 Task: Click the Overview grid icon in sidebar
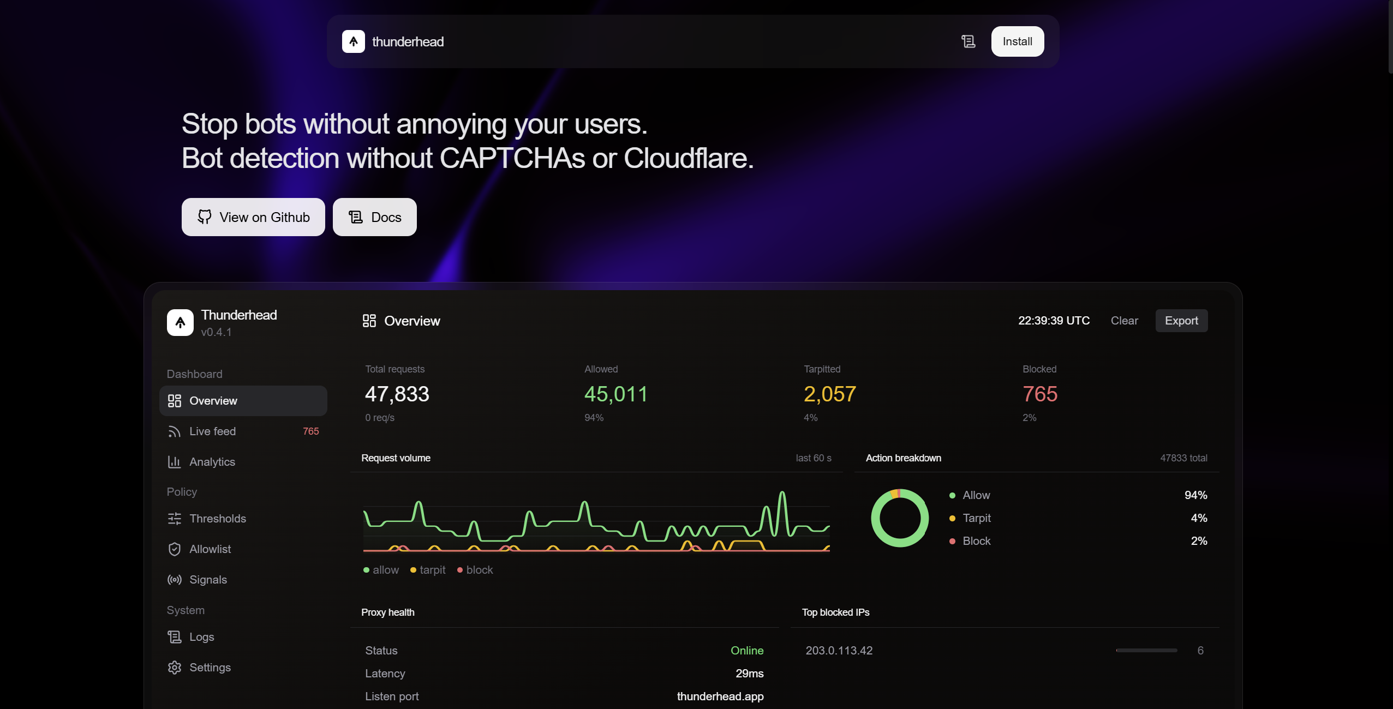pos(175,401)
